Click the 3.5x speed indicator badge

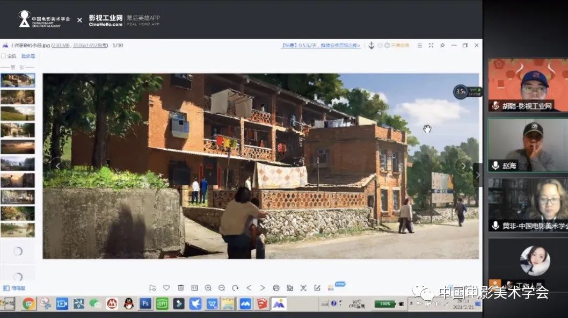461,92
